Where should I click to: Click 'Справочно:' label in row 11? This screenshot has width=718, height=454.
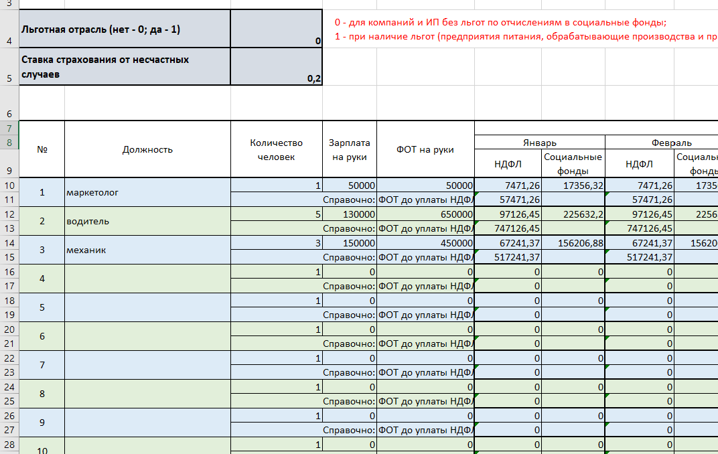(x=350, y=200)
